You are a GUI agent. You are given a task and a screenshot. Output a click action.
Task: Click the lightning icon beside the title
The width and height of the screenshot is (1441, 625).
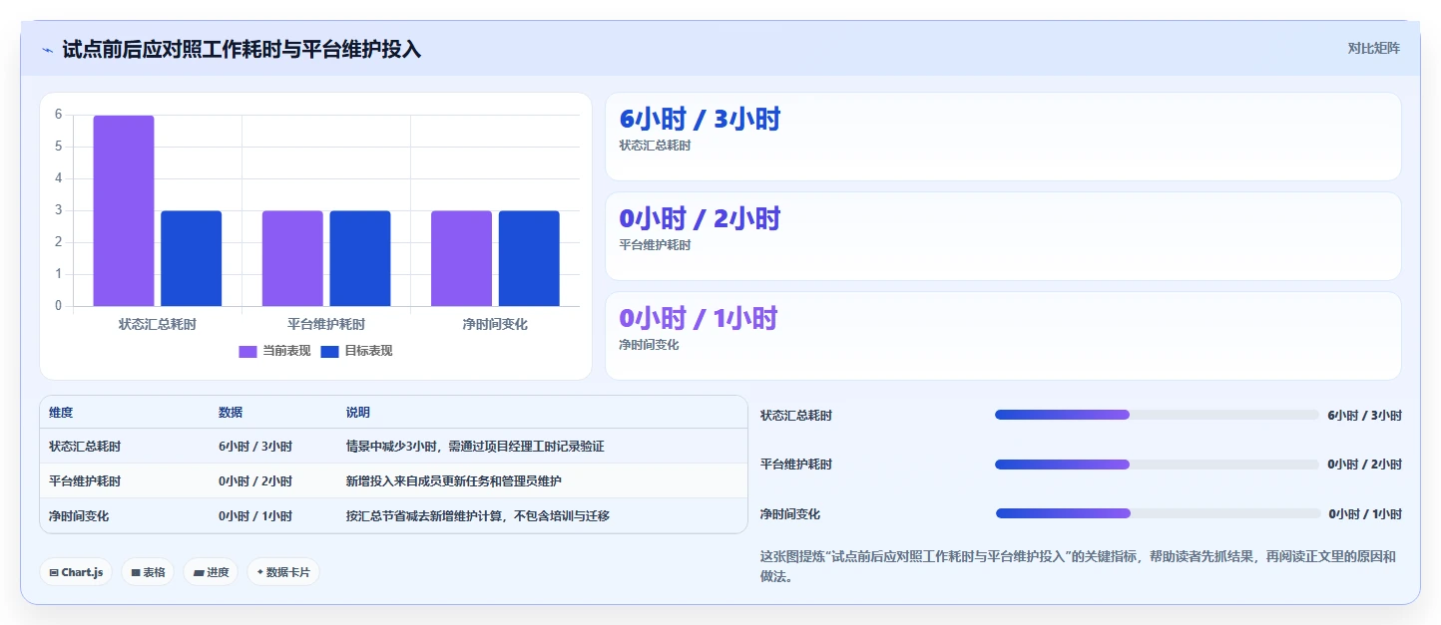coord(48,49)
